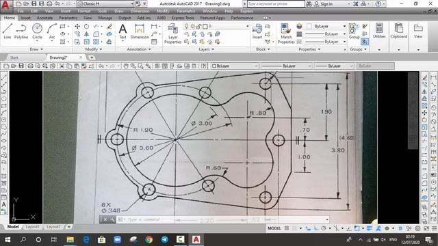Open Google Chrome from taskbar
The width and height of the screenshot is (438, 246).
pyautogui.click(x=149, y=239)
